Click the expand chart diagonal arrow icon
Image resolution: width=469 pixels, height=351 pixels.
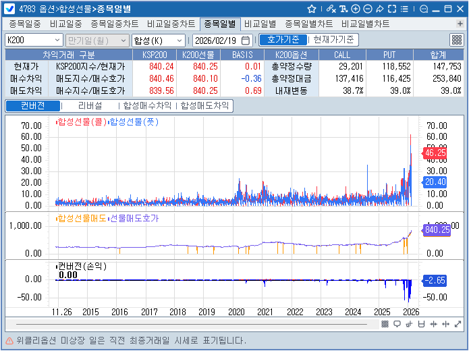(x=457, y=324)
